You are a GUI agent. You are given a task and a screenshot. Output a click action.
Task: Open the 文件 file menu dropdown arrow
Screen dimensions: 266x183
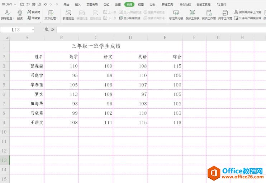point(15,5)
